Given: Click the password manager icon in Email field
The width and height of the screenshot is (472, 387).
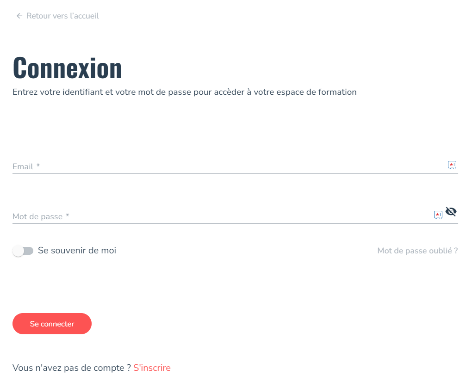Looking at the screenshot, I should tap(452, 165).
